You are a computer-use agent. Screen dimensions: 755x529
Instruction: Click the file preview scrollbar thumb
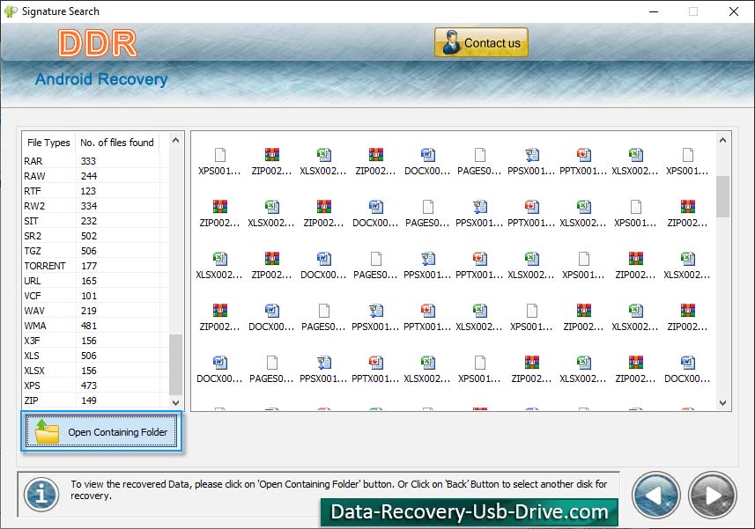pyautogui.click(x=722, y=196)
